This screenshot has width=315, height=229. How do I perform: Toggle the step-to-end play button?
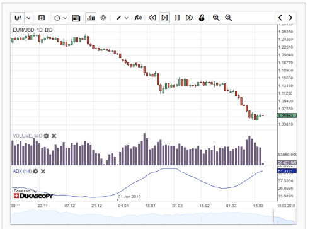click(x=164, y=18)
